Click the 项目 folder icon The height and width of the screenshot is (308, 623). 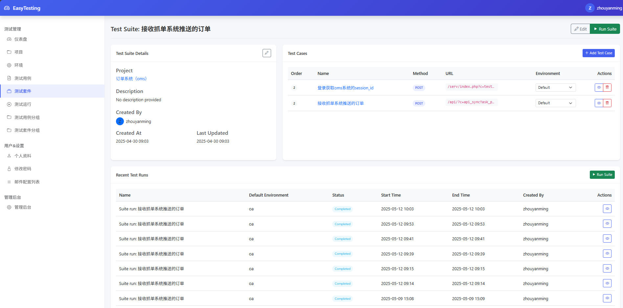9,52
